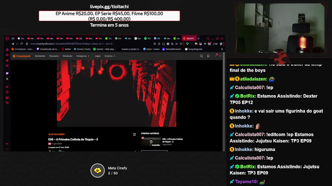This screenshot has width=332, height=186.
Task: Open the Crunchyroll watchlist bookmark icon in header
Action: tap(208, 56)
